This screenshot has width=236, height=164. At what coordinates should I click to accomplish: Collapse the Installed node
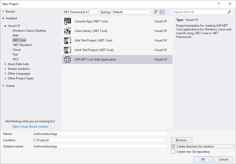tap(3, 18)
